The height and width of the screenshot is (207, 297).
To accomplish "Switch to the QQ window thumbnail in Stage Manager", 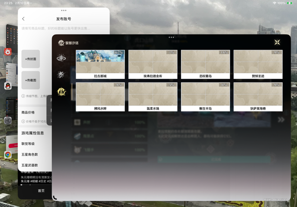I will 11,74.
